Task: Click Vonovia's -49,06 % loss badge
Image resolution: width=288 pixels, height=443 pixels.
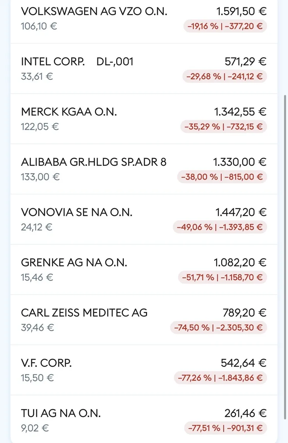Action: point(219,227)
